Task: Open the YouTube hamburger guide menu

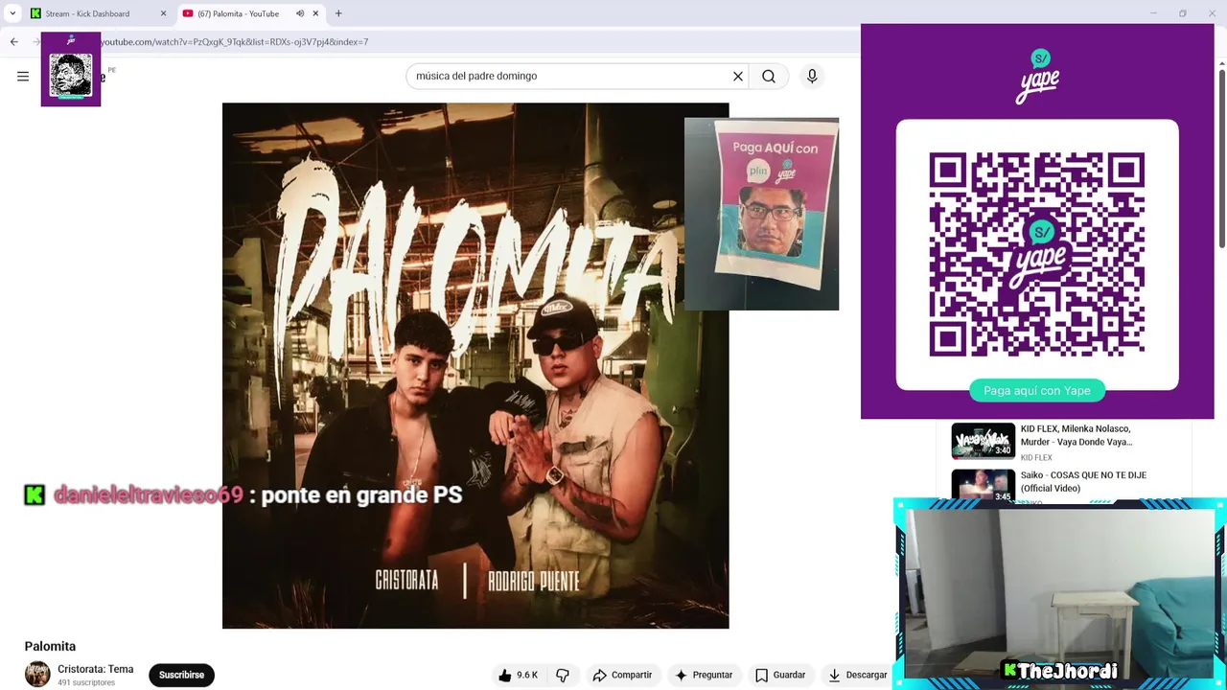Action: pyautogui.click(x=23, y=77)
